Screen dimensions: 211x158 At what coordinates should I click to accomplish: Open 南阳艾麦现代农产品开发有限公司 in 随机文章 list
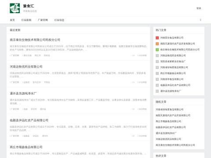(x=173, y=115)
